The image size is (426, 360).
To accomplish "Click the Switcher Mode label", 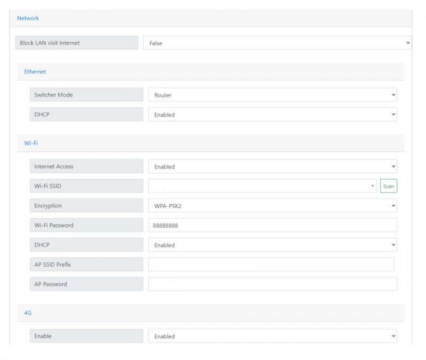I will pyautogui.click(x=86, y=95).
